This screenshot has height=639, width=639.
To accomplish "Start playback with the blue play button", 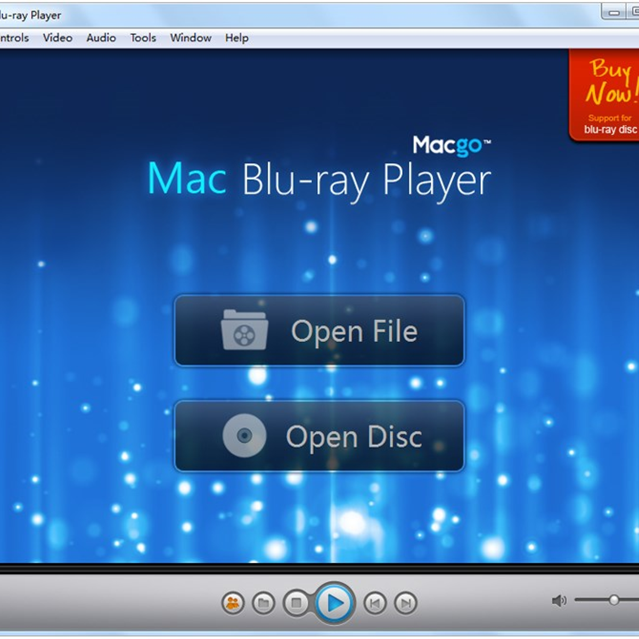I will pyautogui.click(x=334, y=603).
